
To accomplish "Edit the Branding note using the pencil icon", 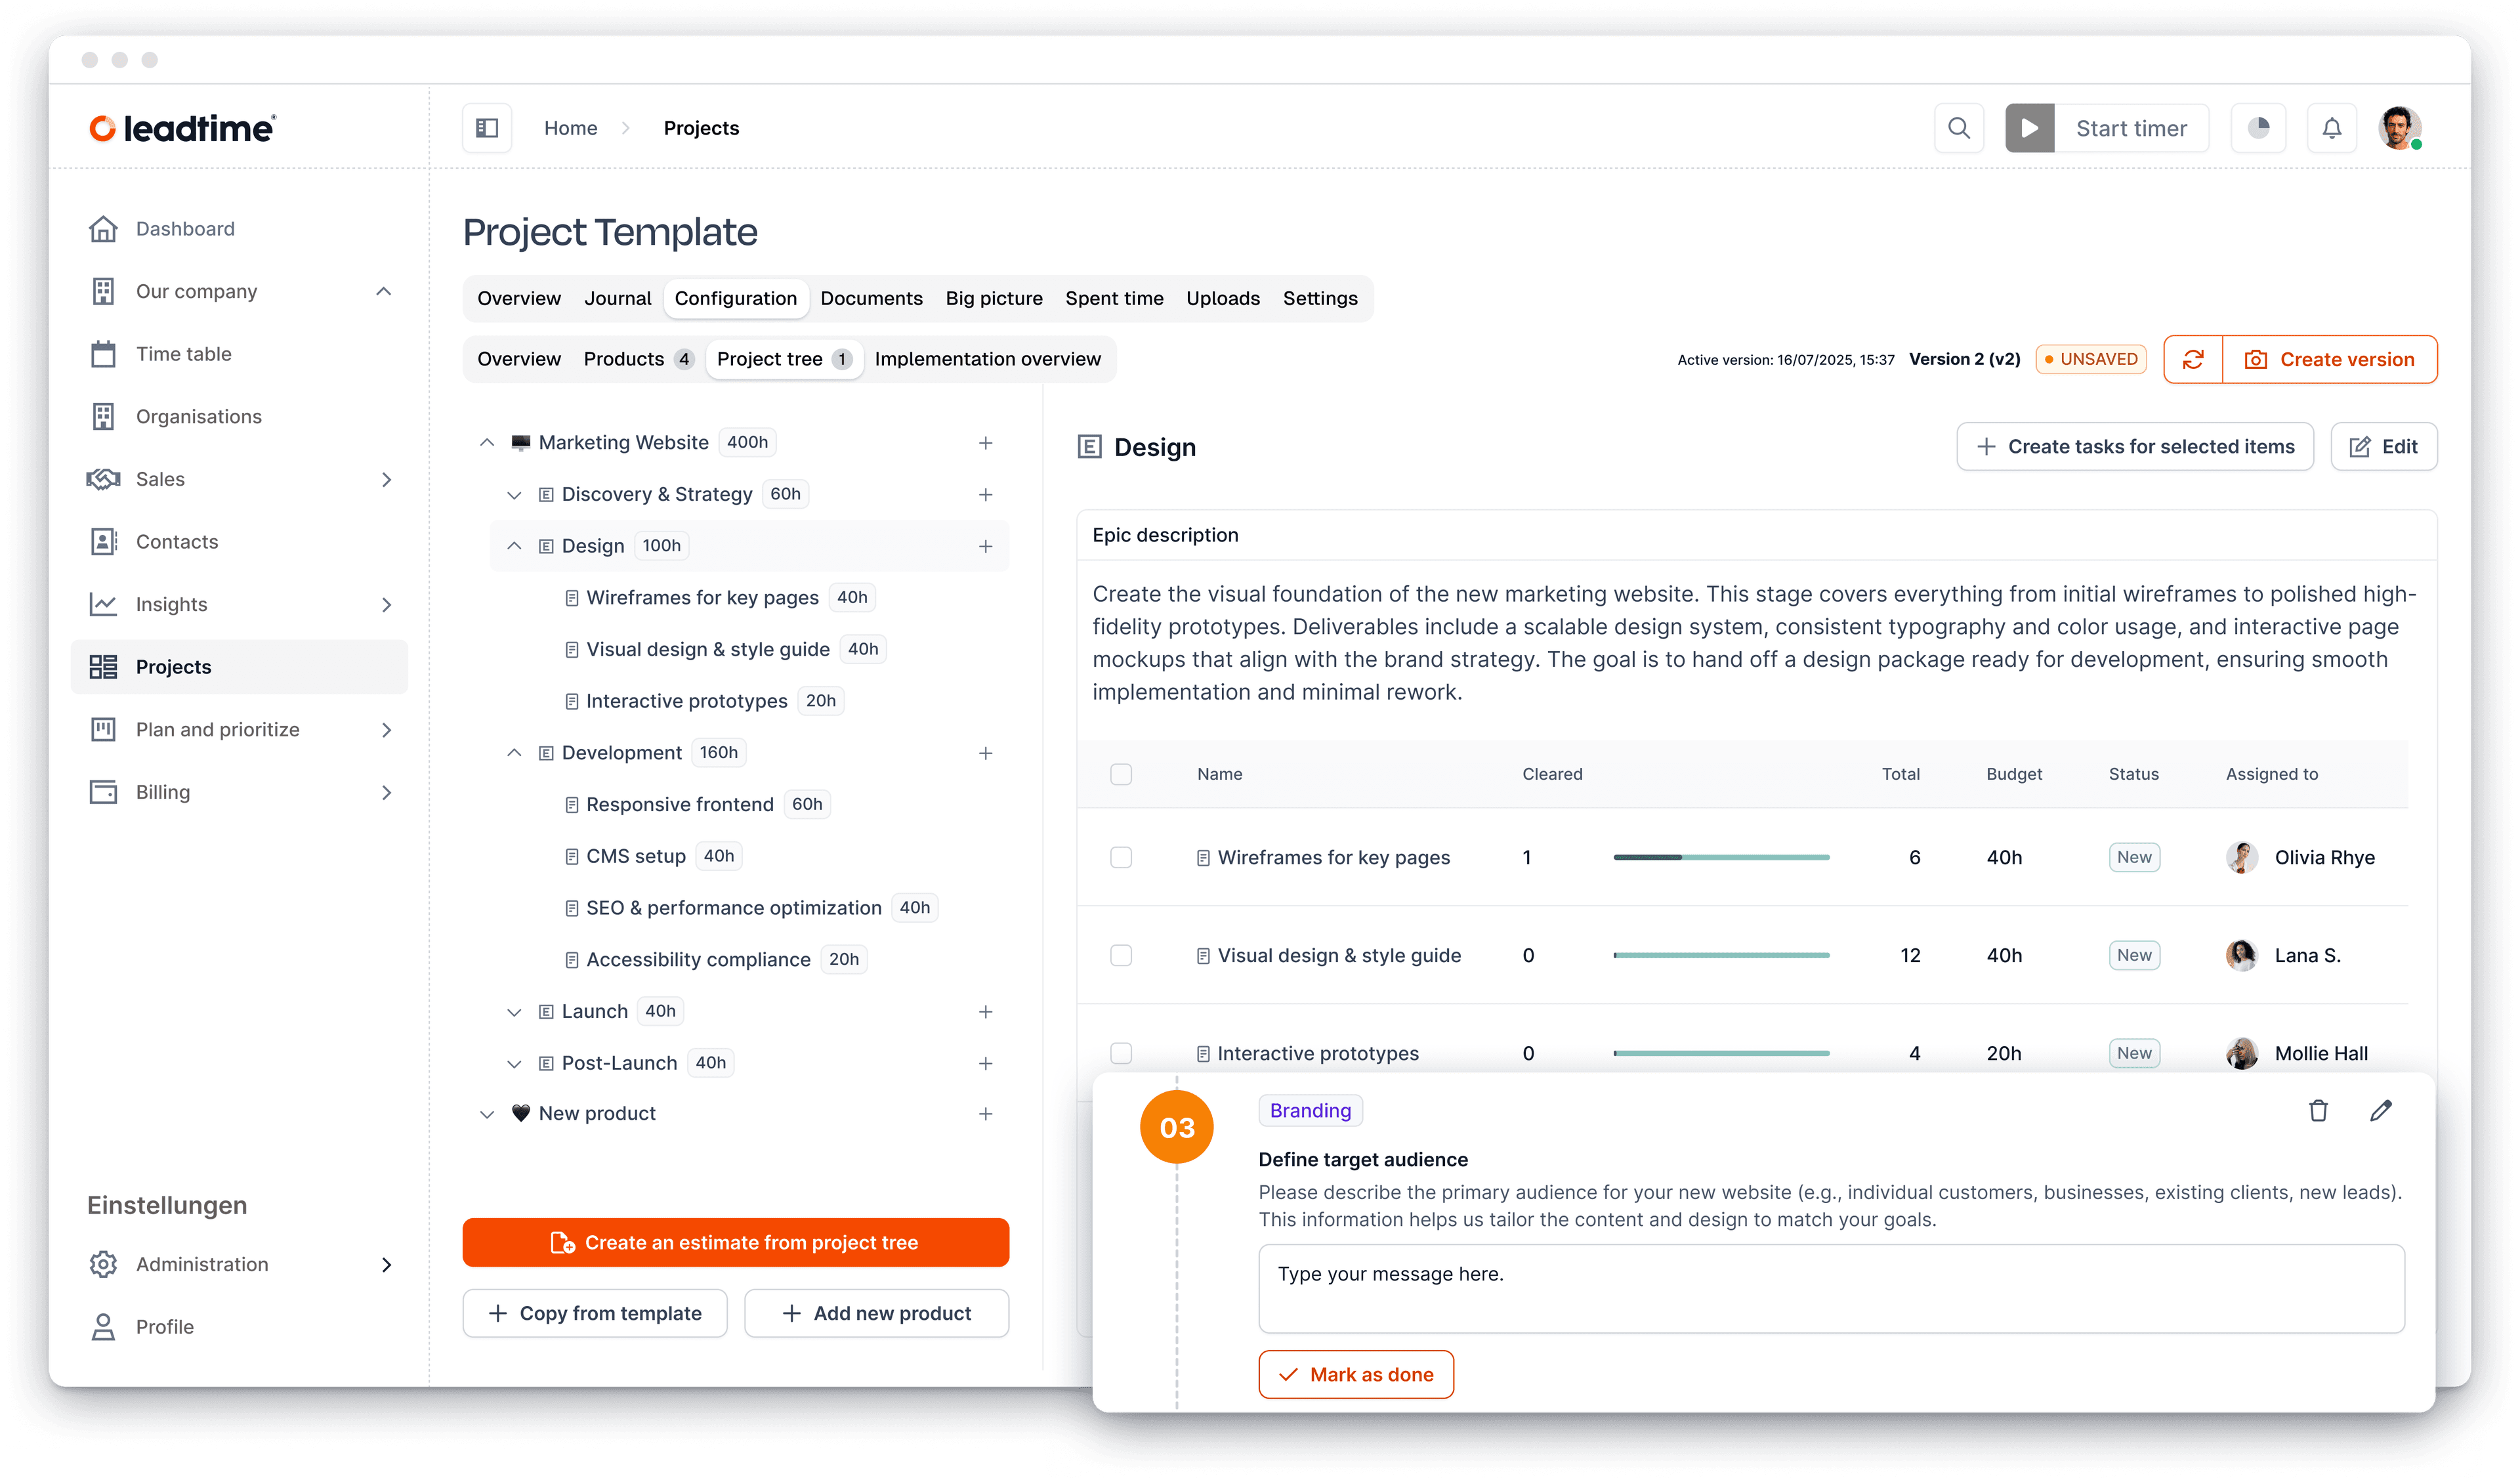I will coord(2381,1111).
